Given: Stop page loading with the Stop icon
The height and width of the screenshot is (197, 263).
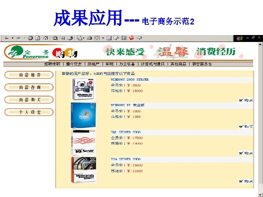Looking at the screenshot, I should pyautogui.click(x=30, y=38).
